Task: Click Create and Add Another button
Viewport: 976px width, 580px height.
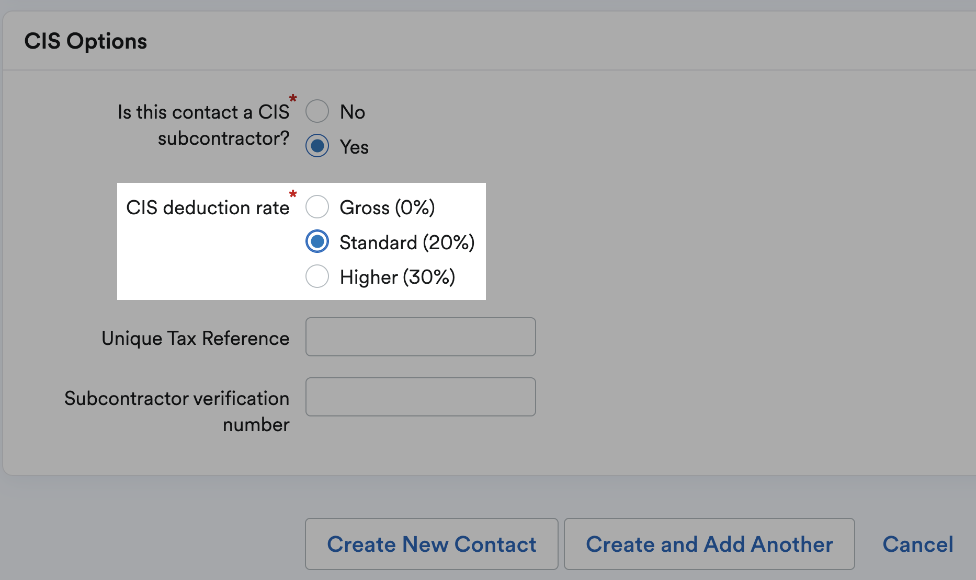Action: [709, 544]
